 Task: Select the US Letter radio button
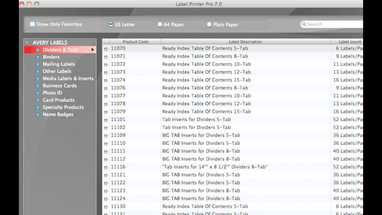(110, 25)
